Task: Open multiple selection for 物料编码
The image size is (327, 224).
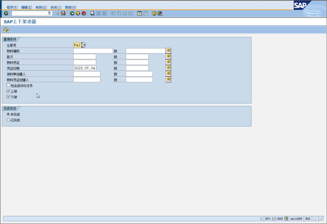Action: (168, 51)
